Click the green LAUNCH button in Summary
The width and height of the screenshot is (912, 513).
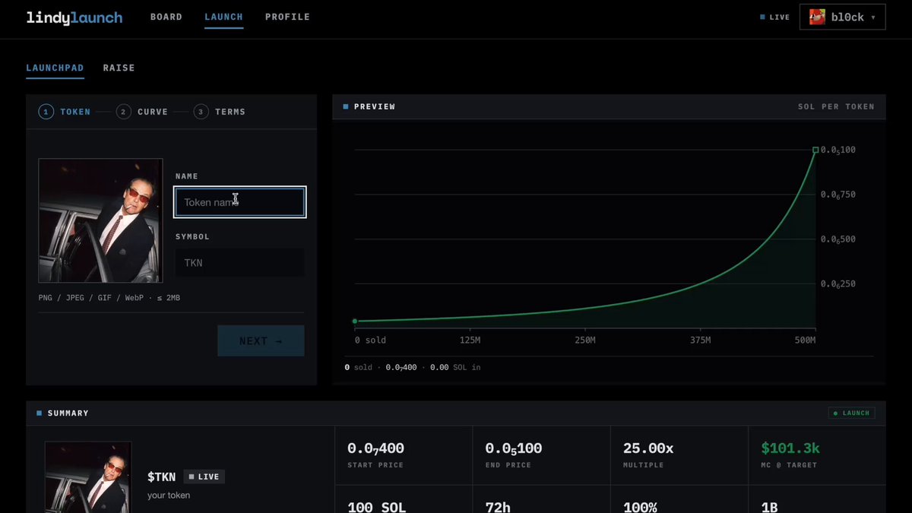click(x=852, y=413)
